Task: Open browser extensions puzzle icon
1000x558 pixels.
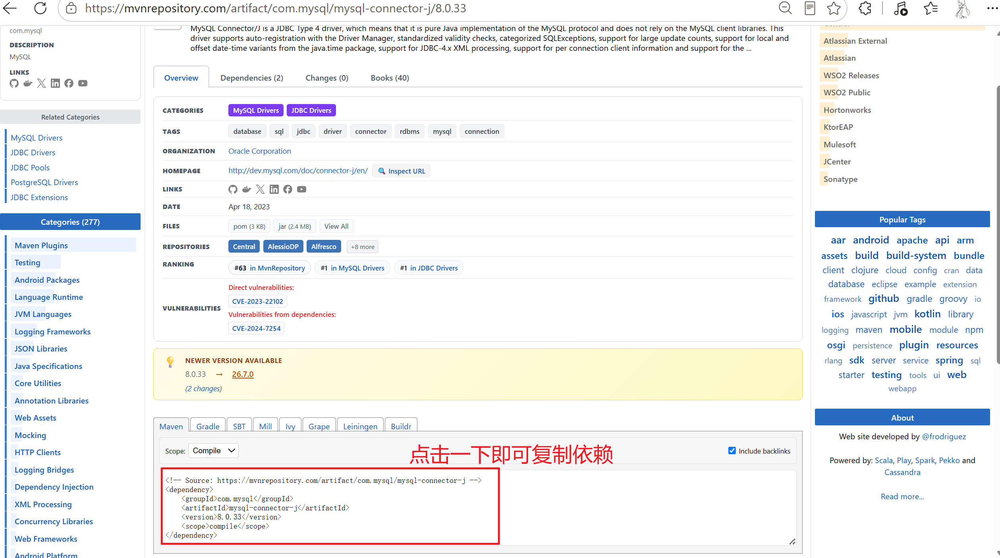Action: pyautogui.click(x=865, y=8)
